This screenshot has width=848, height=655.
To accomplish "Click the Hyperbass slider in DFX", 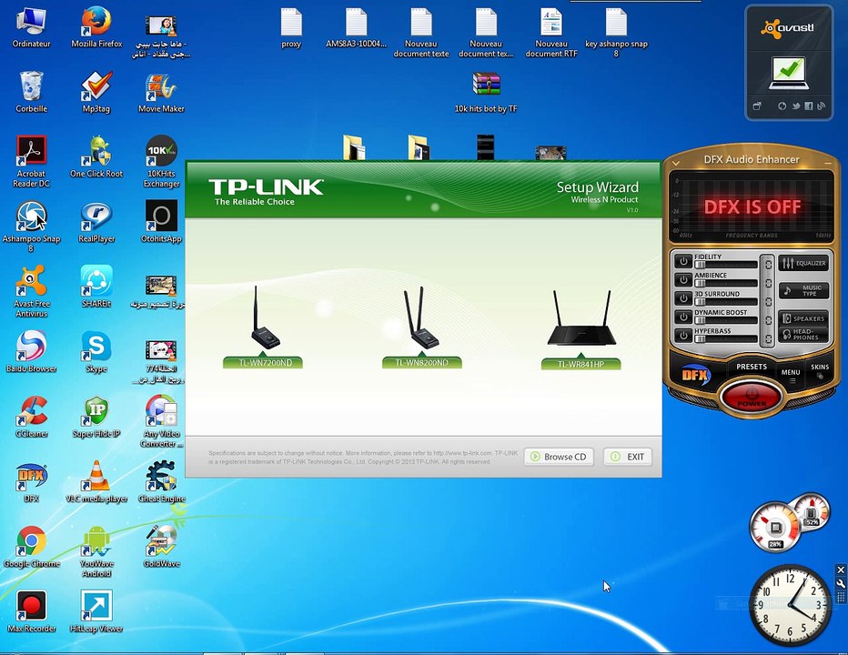I will click(x=726, y=339).
